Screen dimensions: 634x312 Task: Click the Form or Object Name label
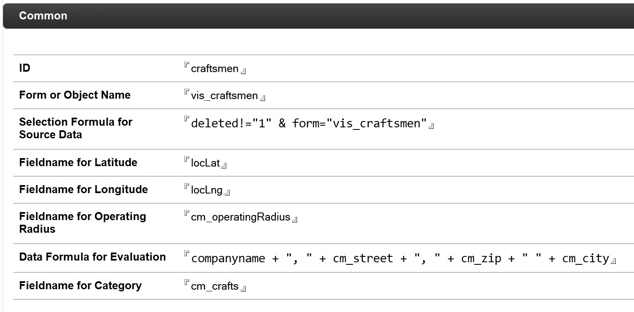(x=75, y=95)
